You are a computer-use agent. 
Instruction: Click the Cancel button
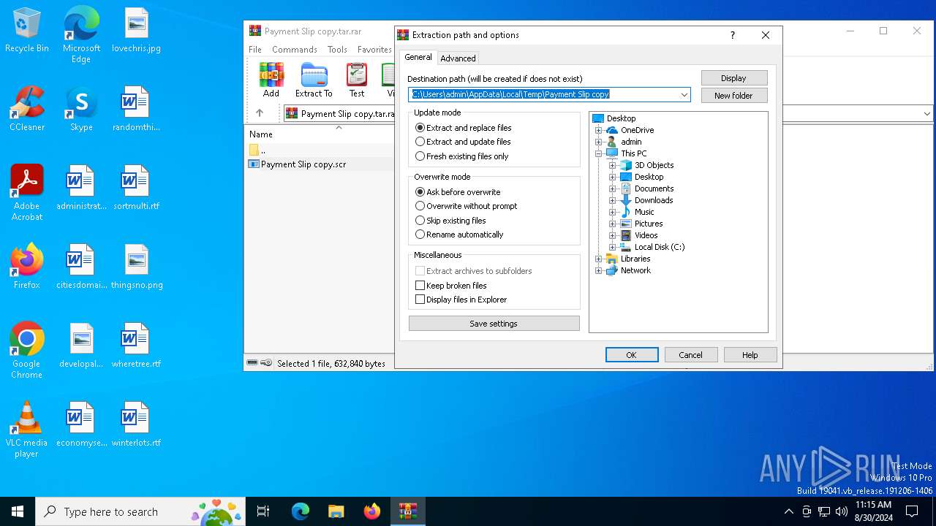[x=690, y=355]
